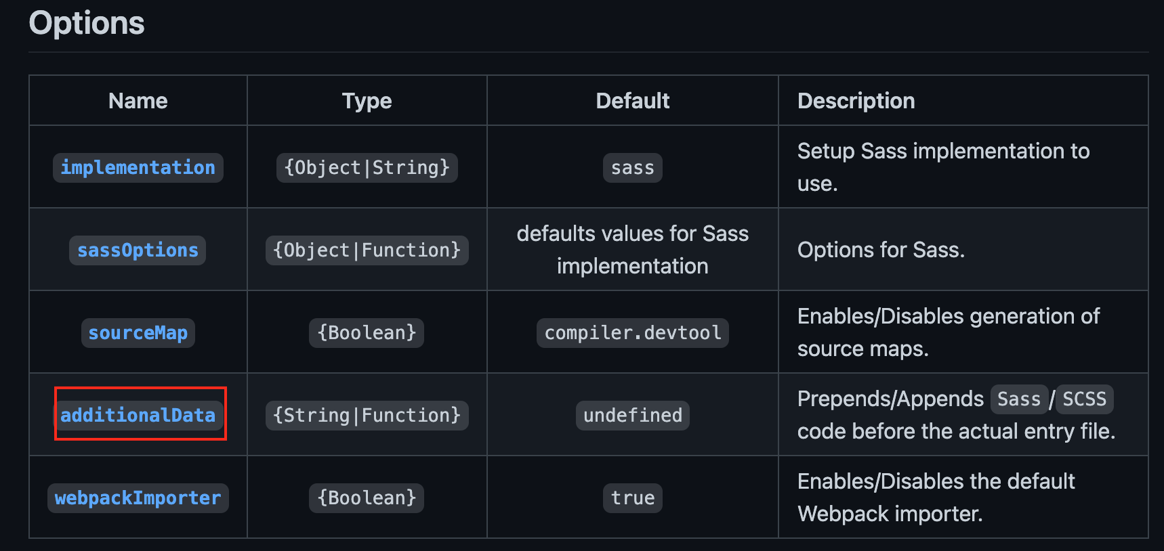Click the true default value code
The height and width of the screenshot is (551, 1164).
pos(632,498)
